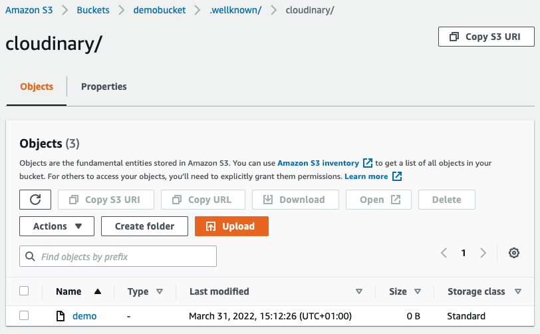Open the demo object link
Viewport: 540px width, 334px height.
coord(84,316)
